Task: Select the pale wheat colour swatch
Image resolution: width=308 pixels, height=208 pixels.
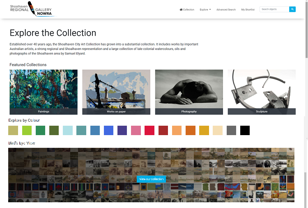Action: [x=218, y=131]
